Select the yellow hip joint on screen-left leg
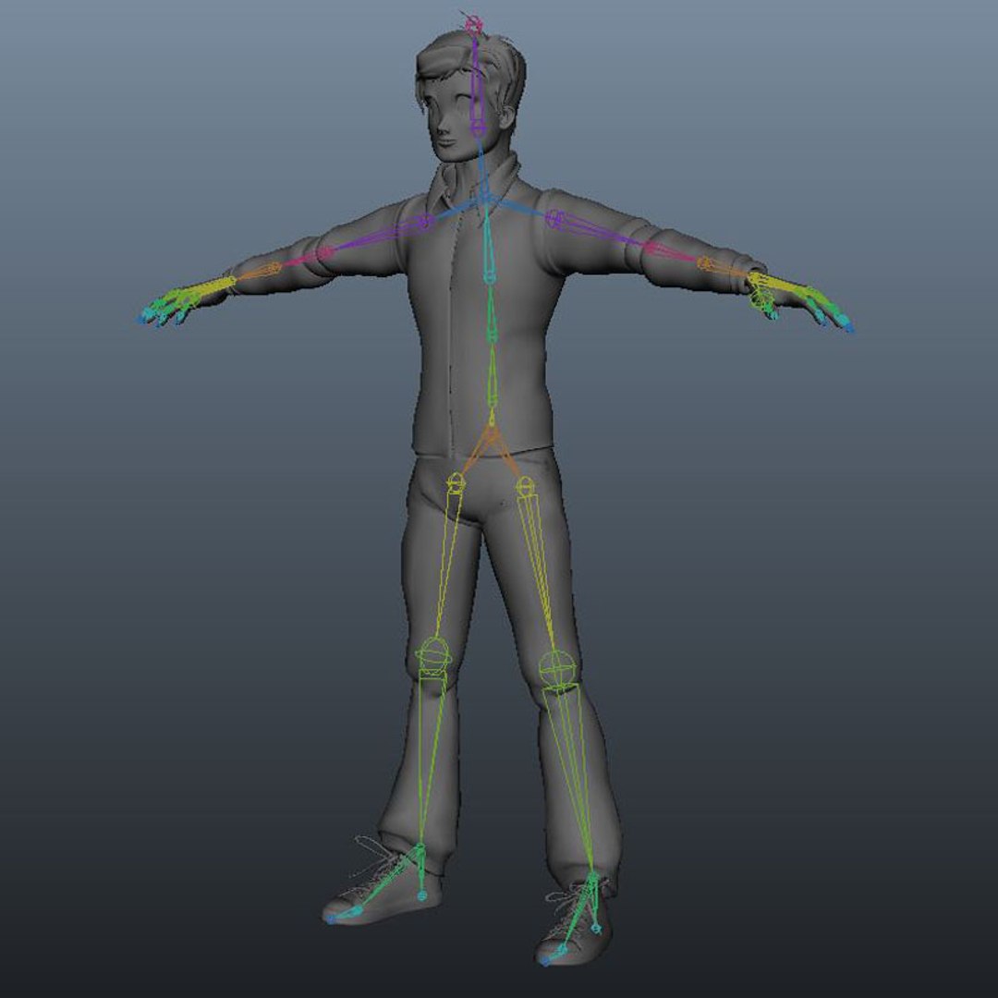The image size is (998, 998). (456, 482)
